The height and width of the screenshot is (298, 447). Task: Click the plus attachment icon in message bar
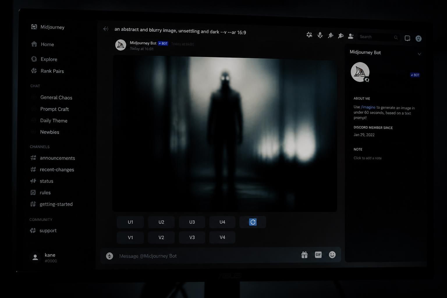click(109, 256)
